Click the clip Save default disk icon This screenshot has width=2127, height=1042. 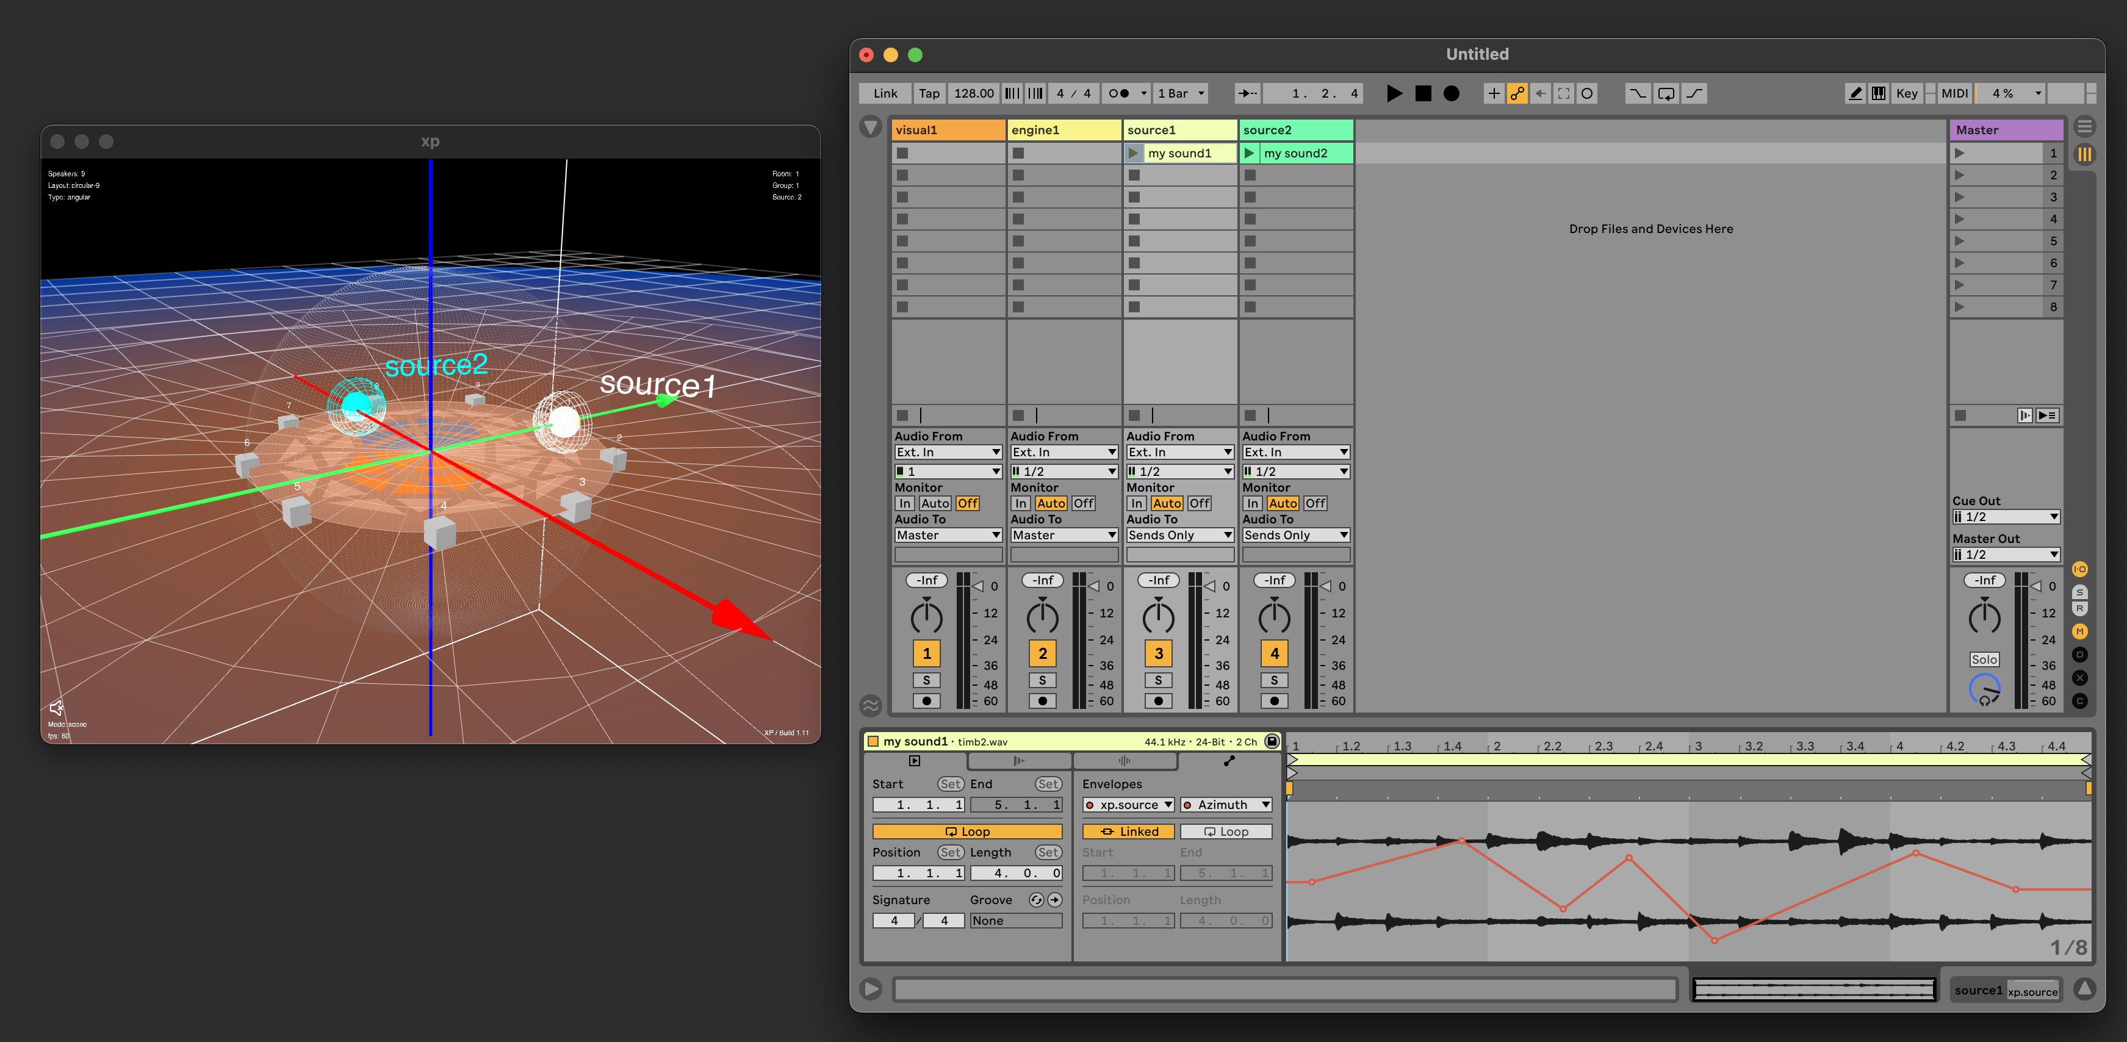[1272, 741]
